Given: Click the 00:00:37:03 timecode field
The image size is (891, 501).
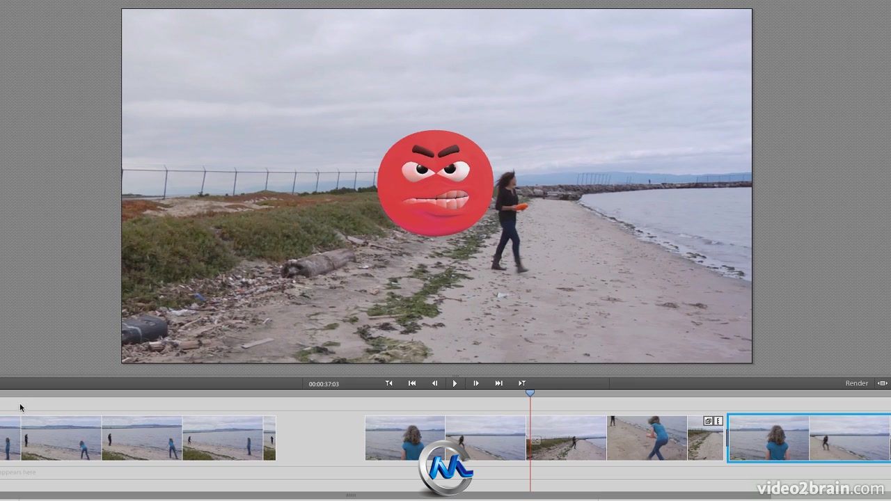Looking at the screenshot, I should (324, 384).
